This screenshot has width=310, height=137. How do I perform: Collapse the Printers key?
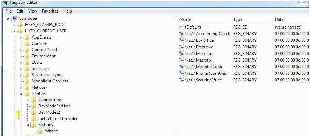[21, 94]
